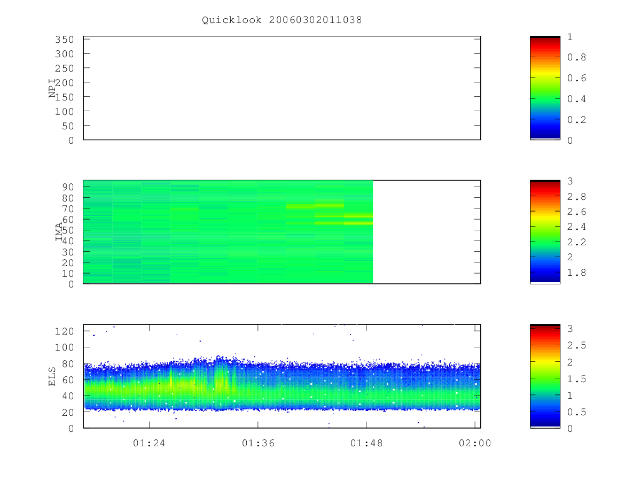Click the IMA panel color scale bar
Viewport: 641px width, 481px height.
point(545,232)
